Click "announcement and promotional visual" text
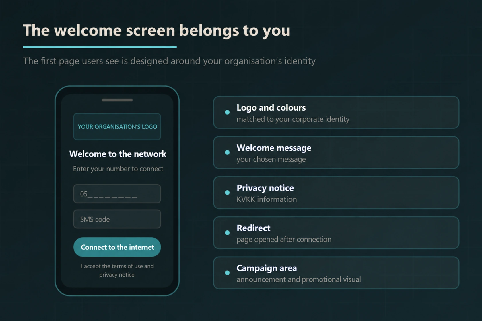Viewport: 482px width, 321px height. pos(299,279)
